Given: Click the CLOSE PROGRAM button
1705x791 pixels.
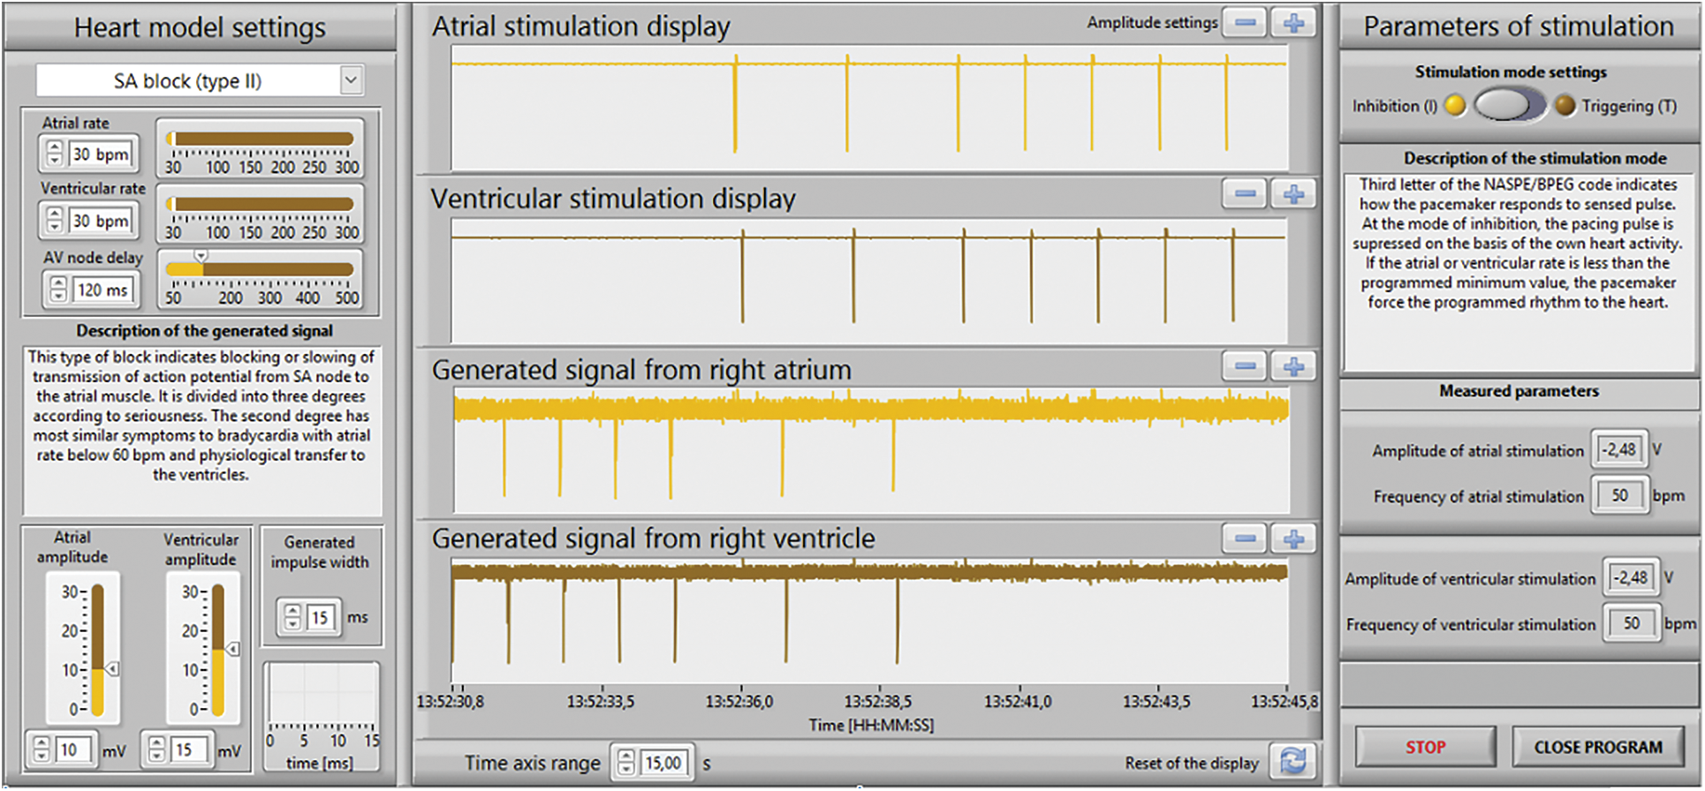Looking at the screenshot, I should point(1597,747).
